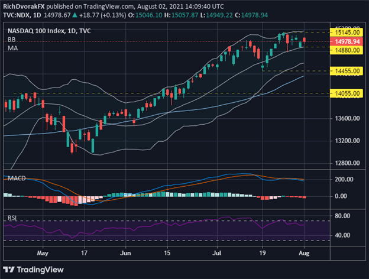Click the BB indicator label
Viewport: 369px width, 279px height.
coord(12,40)
